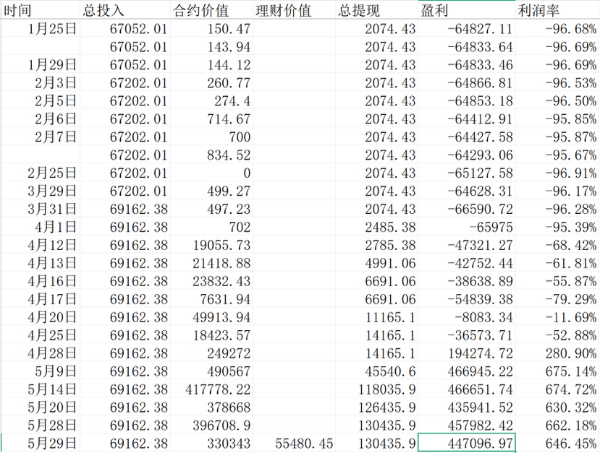600x453 pixels.
Task: Select profit rate cell 675.14%
Action: [557, 371]
